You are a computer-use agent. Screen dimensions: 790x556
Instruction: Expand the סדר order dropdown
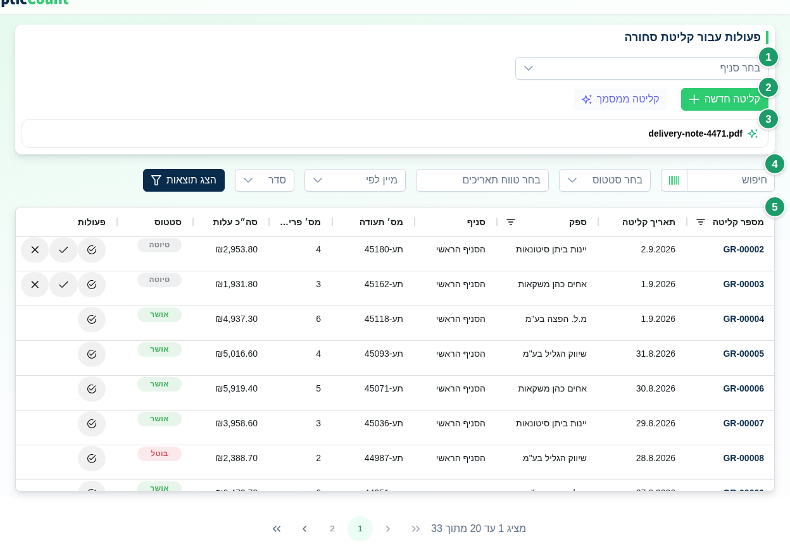(265, 180)
